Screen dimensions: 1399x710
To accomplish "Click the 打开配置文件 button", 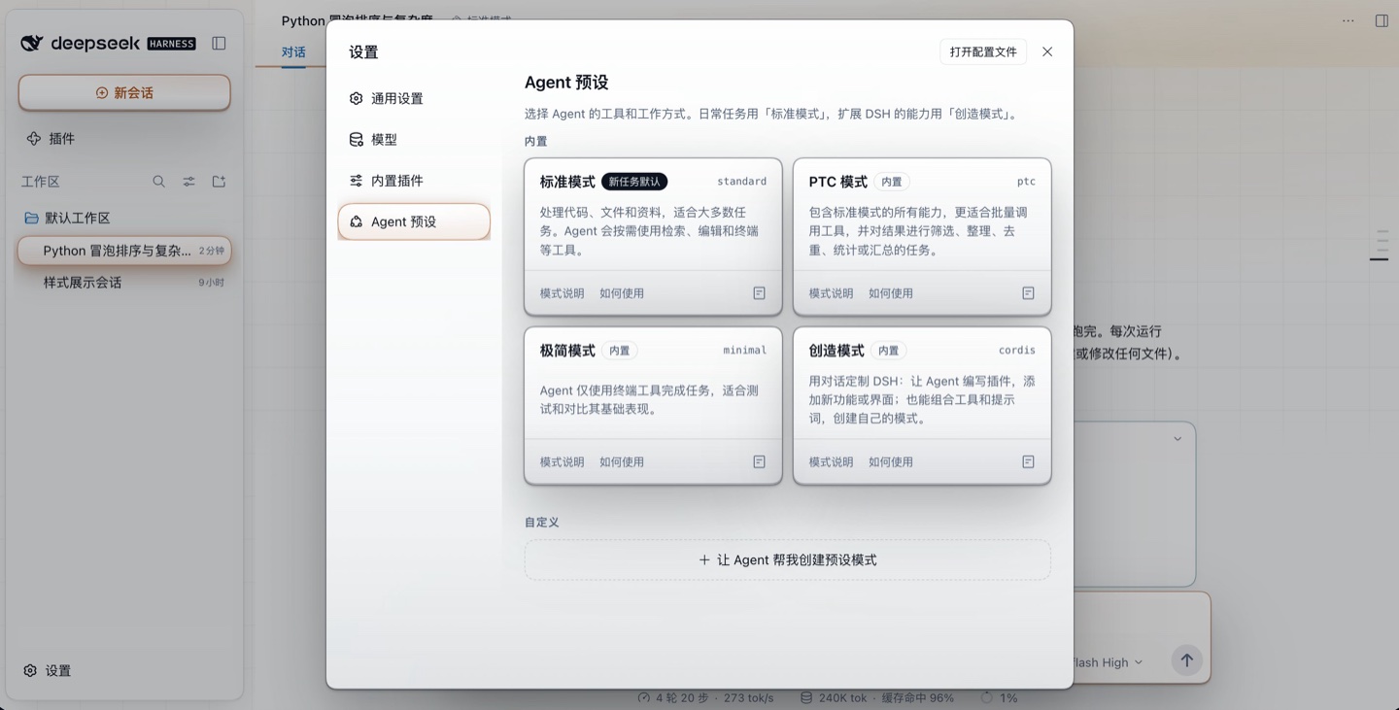I will pyautogui.click(x=983, y=51).
